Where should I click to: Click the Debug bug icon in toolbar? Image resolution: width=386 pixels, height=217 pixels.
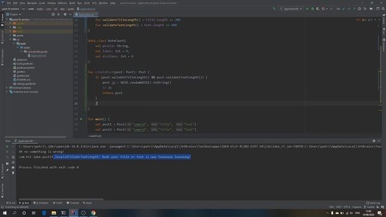coord(312,8)
